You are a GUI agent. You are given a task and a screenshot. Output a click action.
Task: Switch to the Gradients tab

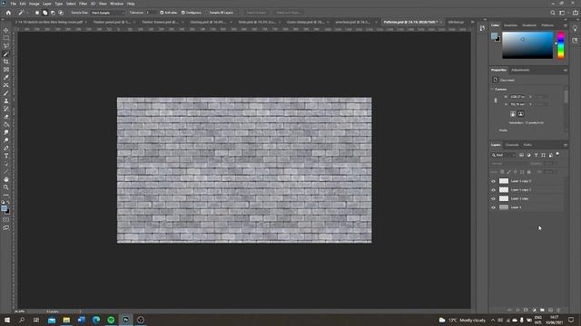pos(529,25)
